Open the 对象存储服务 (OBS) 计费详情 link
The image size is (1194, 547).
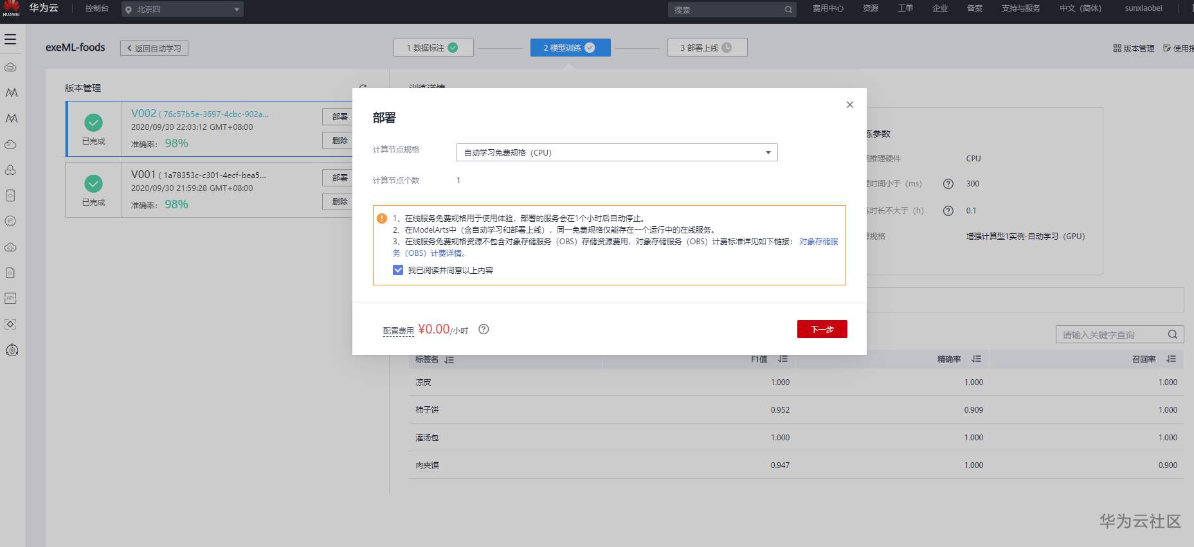pos(615,247)
